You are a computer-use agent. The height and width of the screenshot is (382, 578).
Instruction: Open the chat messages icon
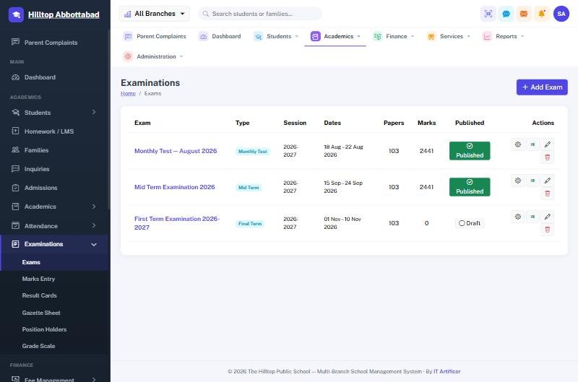[506, 14]
